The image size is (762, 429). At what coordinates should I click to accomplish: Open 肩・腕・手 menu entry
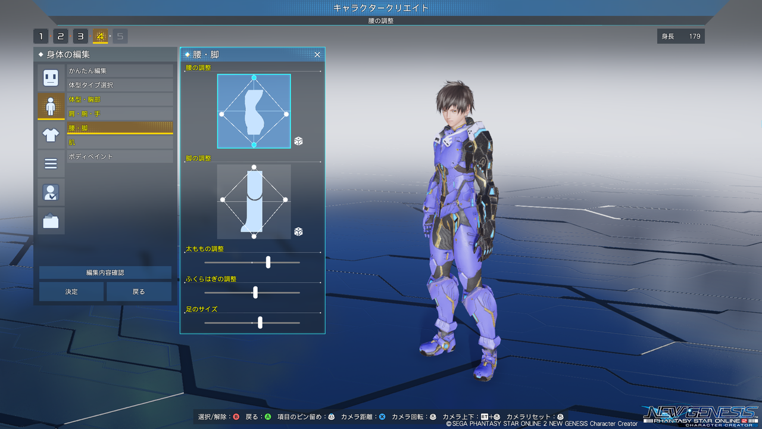point(120,114)
